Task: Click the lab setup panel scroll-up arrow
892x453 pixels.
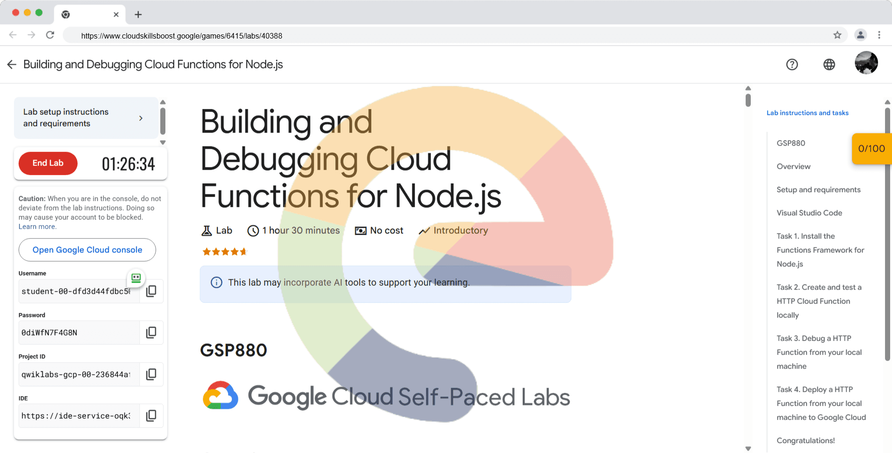Action: pos(163,102)
